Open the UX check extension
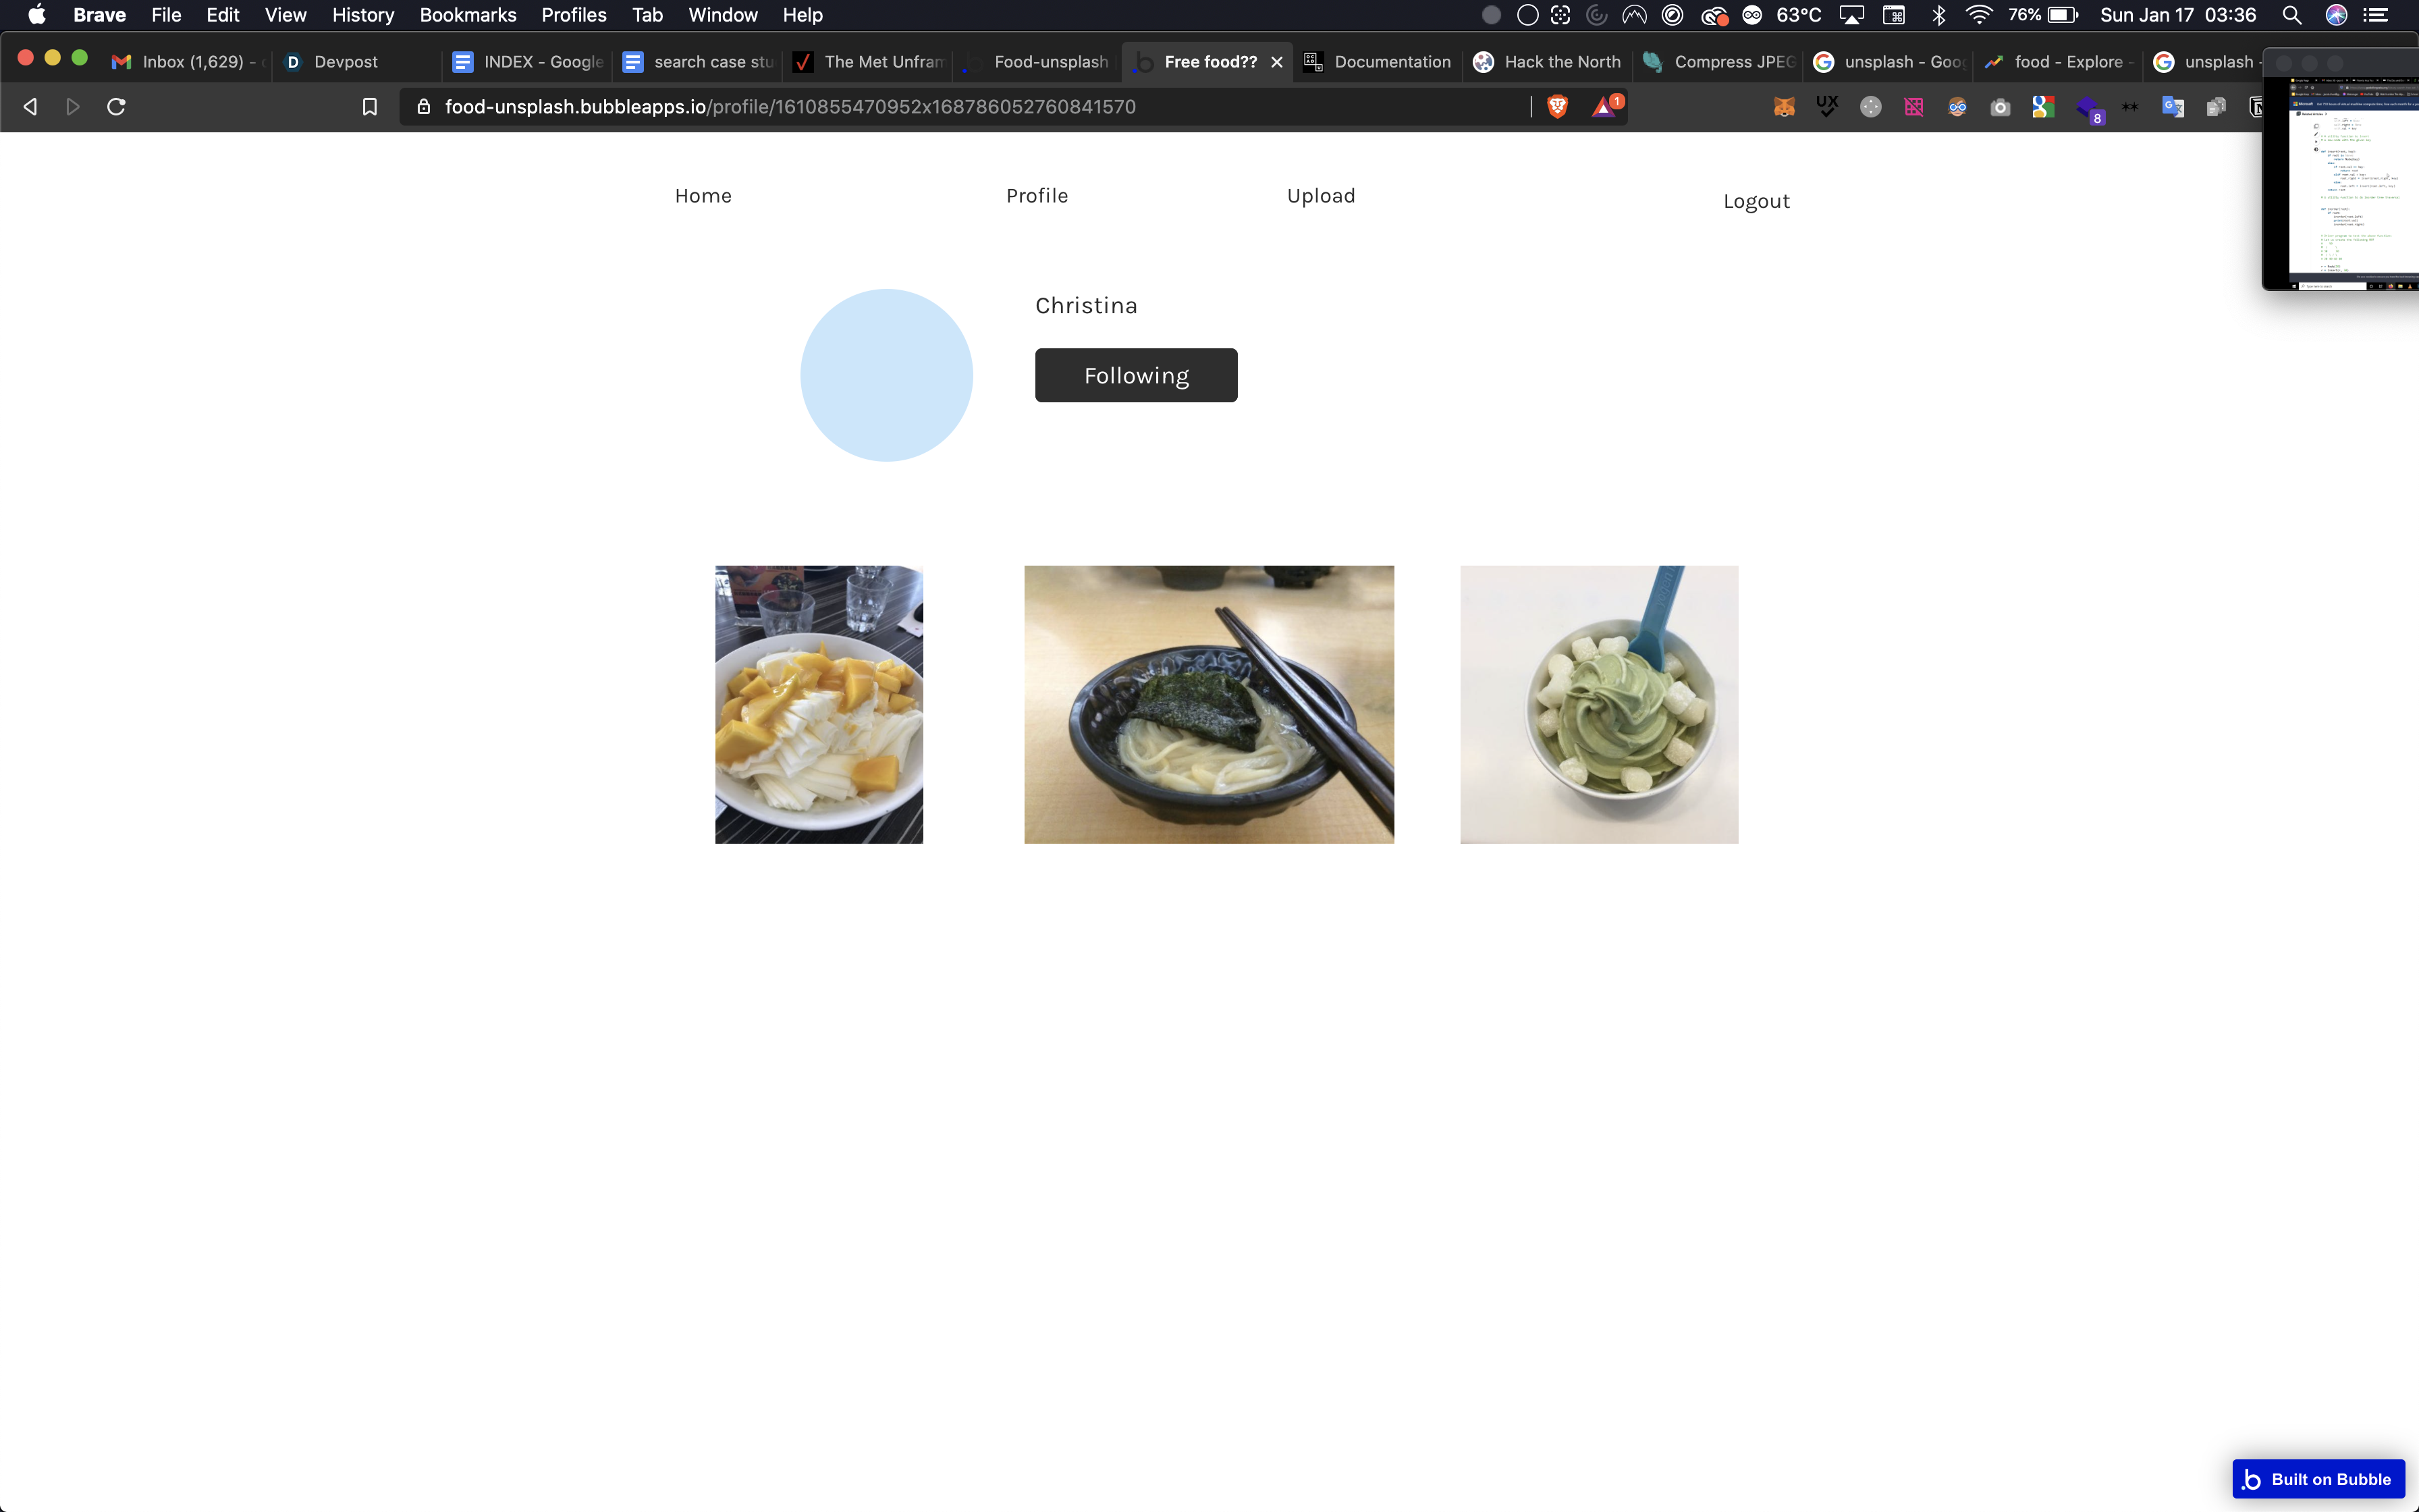The width and height of the screenshot is (2419, 1512). pos(1827,106)
